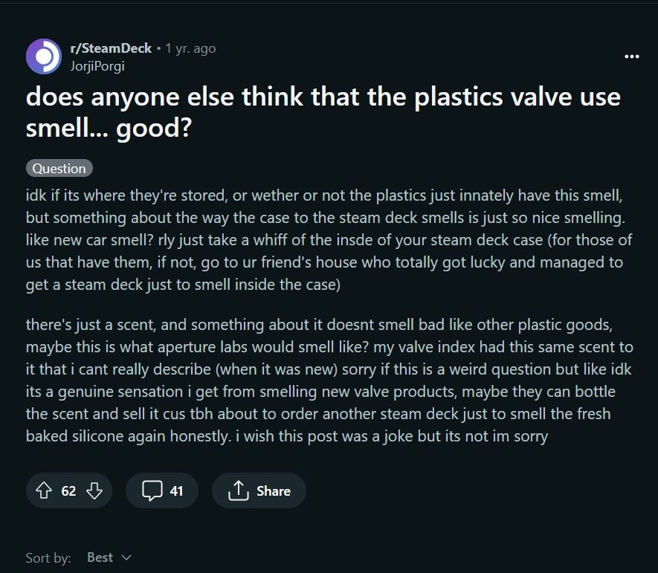The width and height of the screenshot is (658, 573).
Task: Click the 'smell... good?' title line
Action: coord(109,128)
